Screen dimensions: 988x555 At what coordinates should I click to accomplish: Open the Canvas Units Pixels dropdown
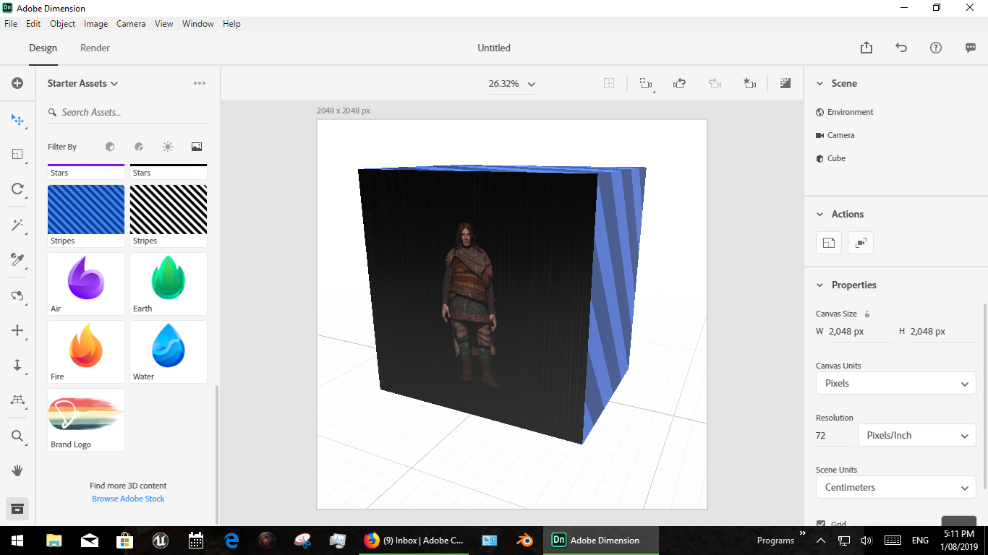[896, 383]
